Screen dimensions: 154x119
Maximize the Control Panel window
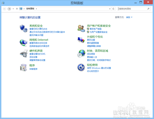point(141,2)
